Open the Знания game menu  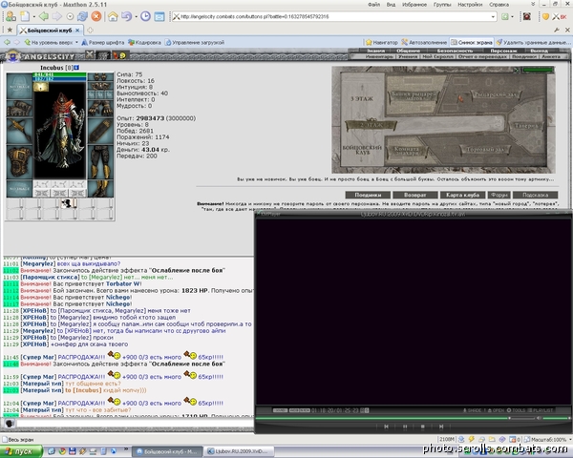pyautogui.click(x=375, y=51)
